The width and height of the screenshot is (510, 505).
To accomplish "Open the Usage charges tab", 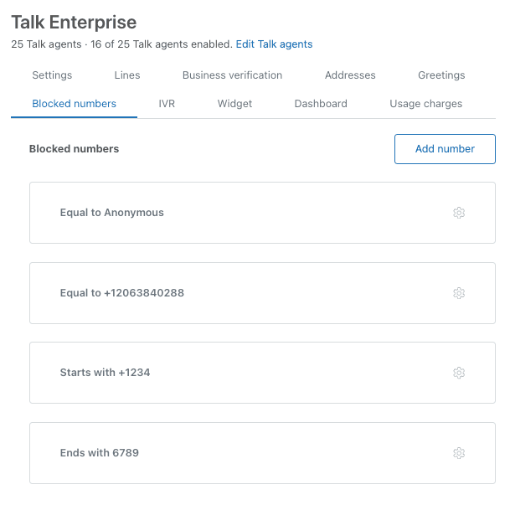I will pos(425,104).
